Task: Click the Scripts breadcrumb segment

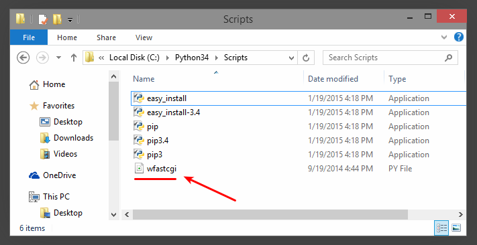Action: pos(235,58)
